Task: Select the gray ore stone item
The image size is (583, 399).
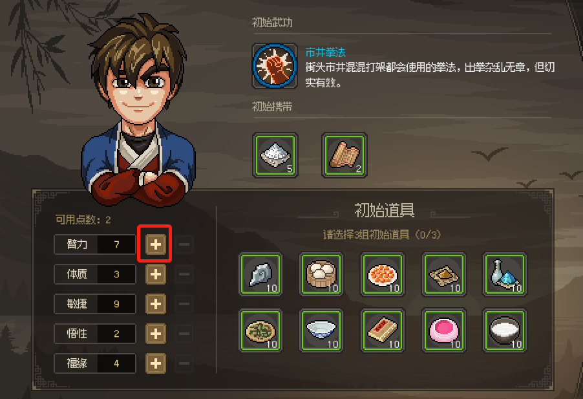Action: pyautogui.click(x=260, y=274)
